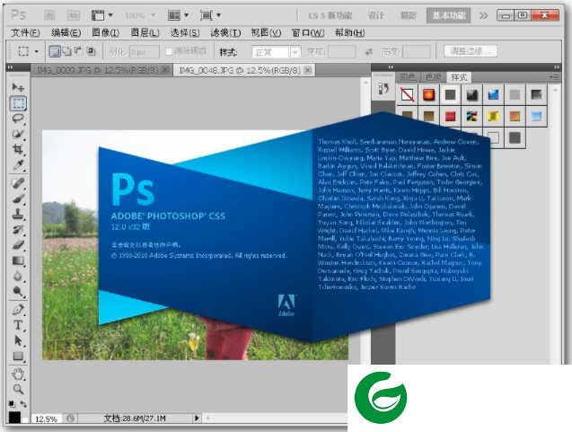
Task: Select the Move tool
Action: [18, 87]
